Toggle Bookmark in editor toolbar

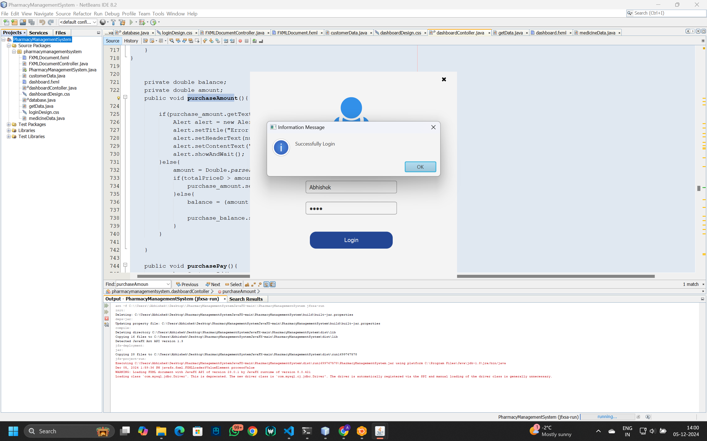click(218, 41)
